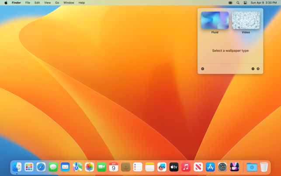Image resolution: width=281 pixels, height=176 pixels.
Task: Launch Maps from the Dock
Action: [77, 167]
